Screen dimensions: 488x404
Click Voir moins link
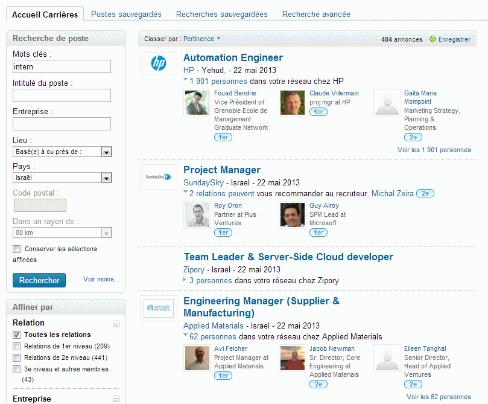101,279
